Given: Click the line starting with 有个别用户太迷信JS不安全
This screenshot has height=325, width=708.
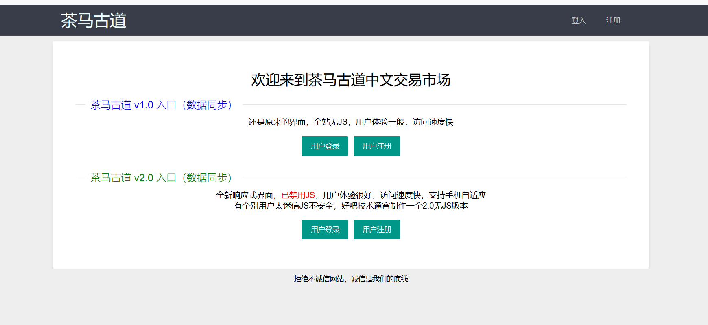Looking at the screenshot, I should (350, 206).
